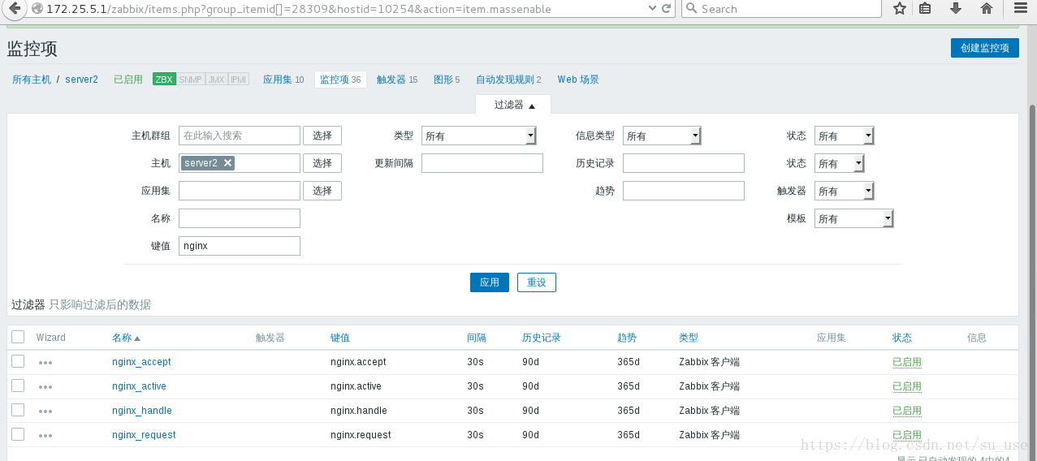Open the 所有主机 breadcrumb link
Image resolution: width=1037 pixels, height=461 pixels.
32,80
